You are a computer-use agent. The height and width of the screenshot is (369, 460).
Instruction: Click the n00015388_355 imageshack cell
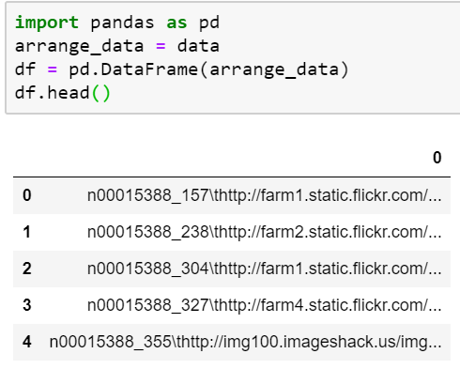pyautogui.click(x=246, y=342)
